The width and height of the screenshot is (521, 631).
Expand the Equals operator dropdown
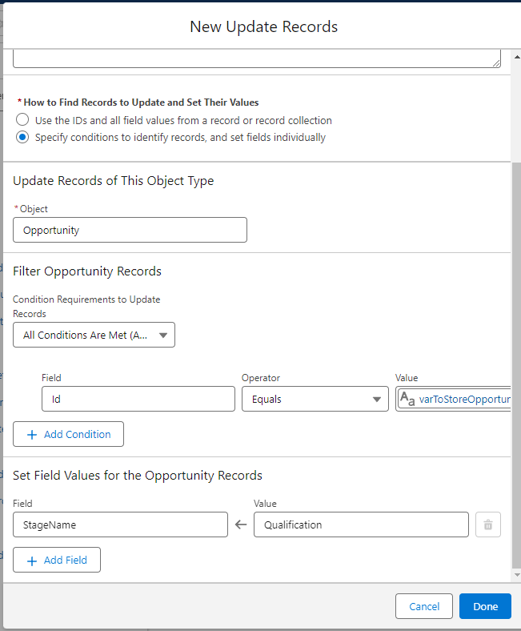[312, 399]
